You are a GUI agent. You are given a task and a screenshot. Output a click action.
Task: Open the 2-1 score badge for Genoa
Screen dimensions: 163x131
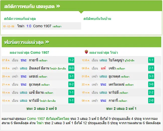coord(151,68)
